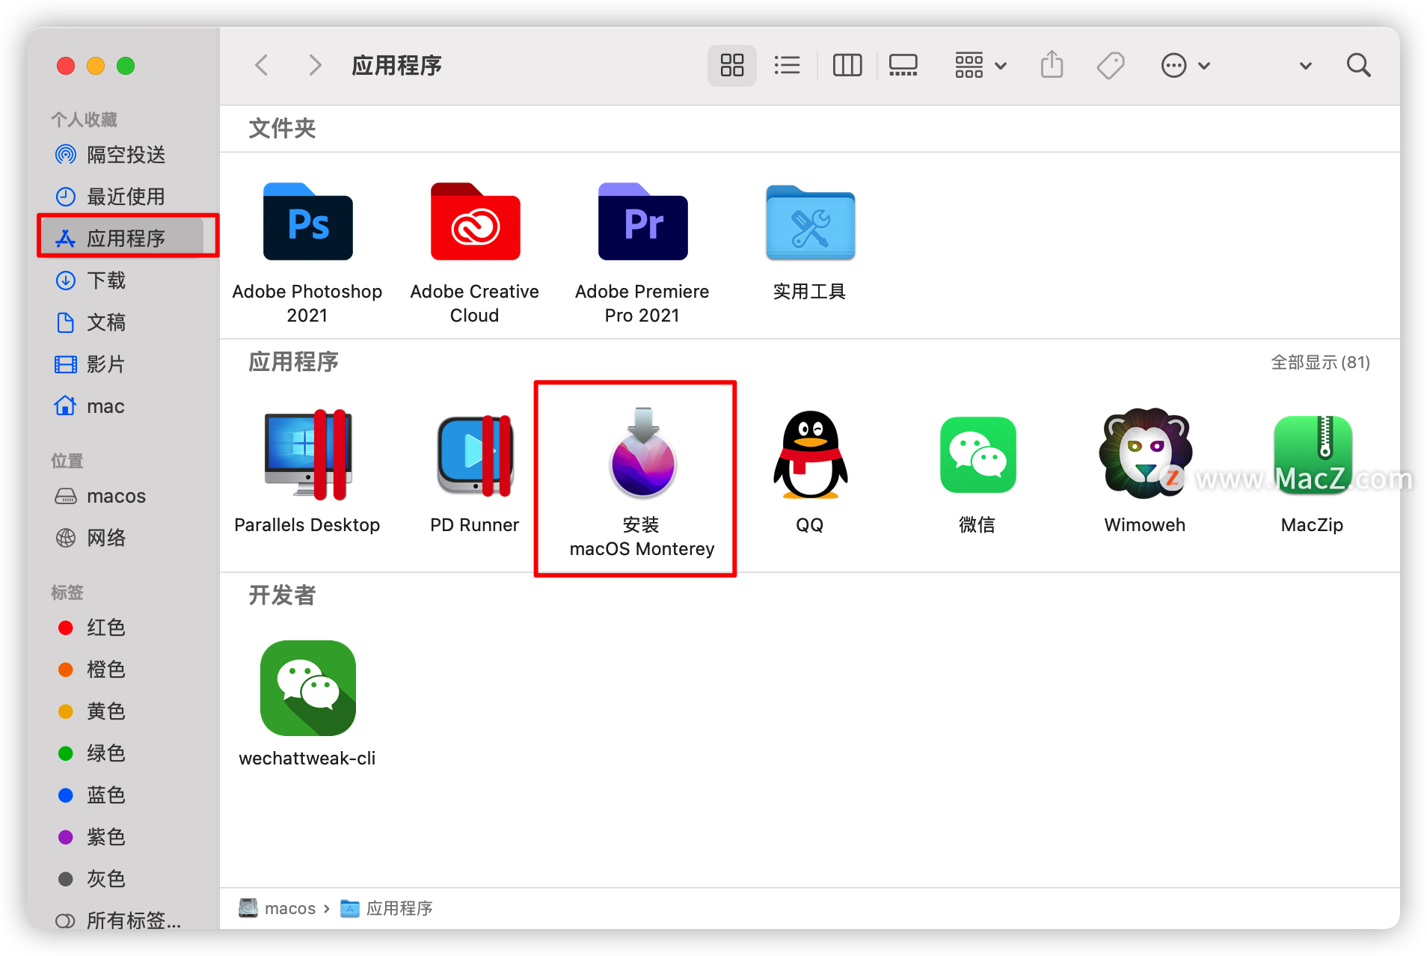
Task: Select the 微信 WeChat app icon
Action: 978,455
